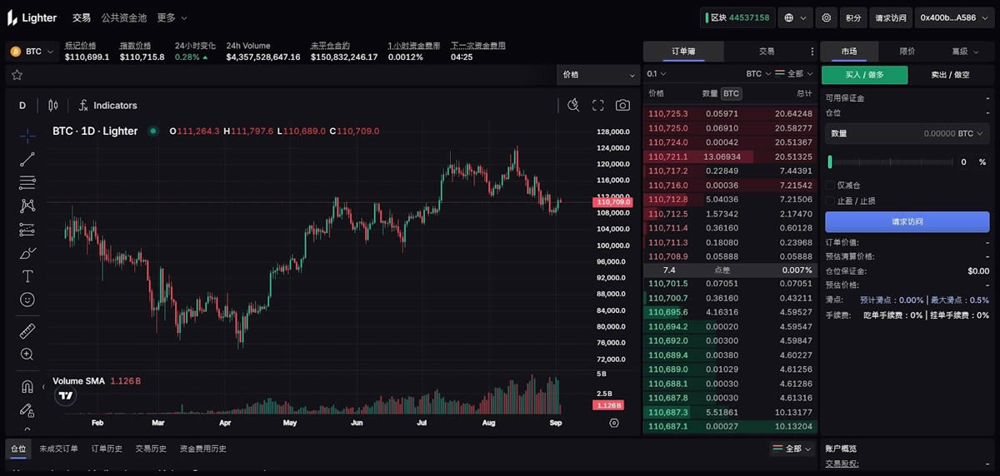Pick the ruler measure tool
1000x476 pixels.
pyautogui.click(x=27, y=331)
